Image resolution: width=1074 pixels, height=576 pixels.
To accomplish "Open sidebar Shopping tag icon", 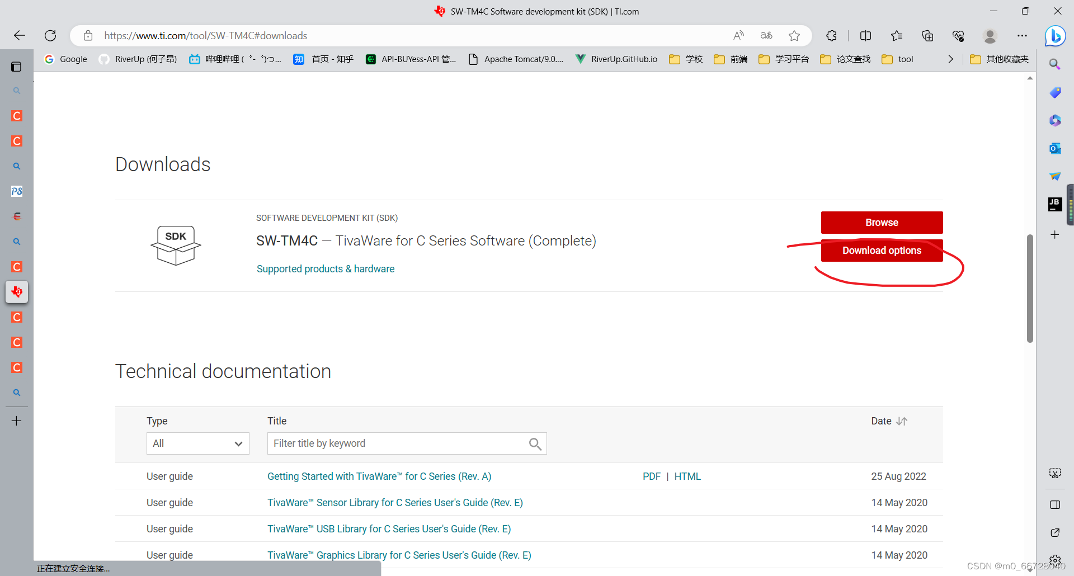I will tap(1055, 92).
